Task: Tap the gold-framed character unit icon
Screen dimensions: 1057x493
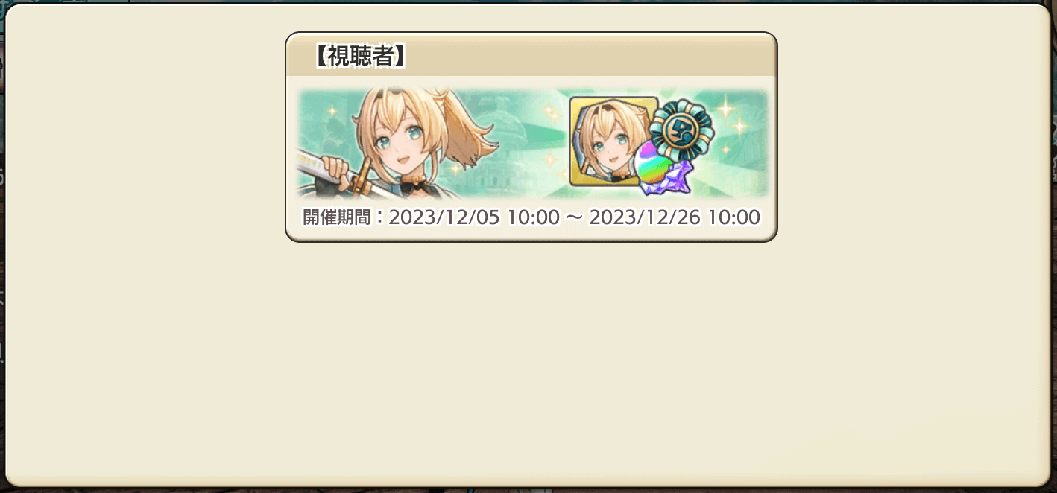Action: pos(613,141)
